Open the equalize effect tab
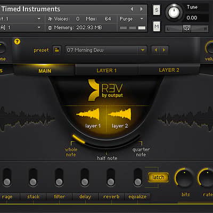The image size is (213, 213). pos(137,196)
